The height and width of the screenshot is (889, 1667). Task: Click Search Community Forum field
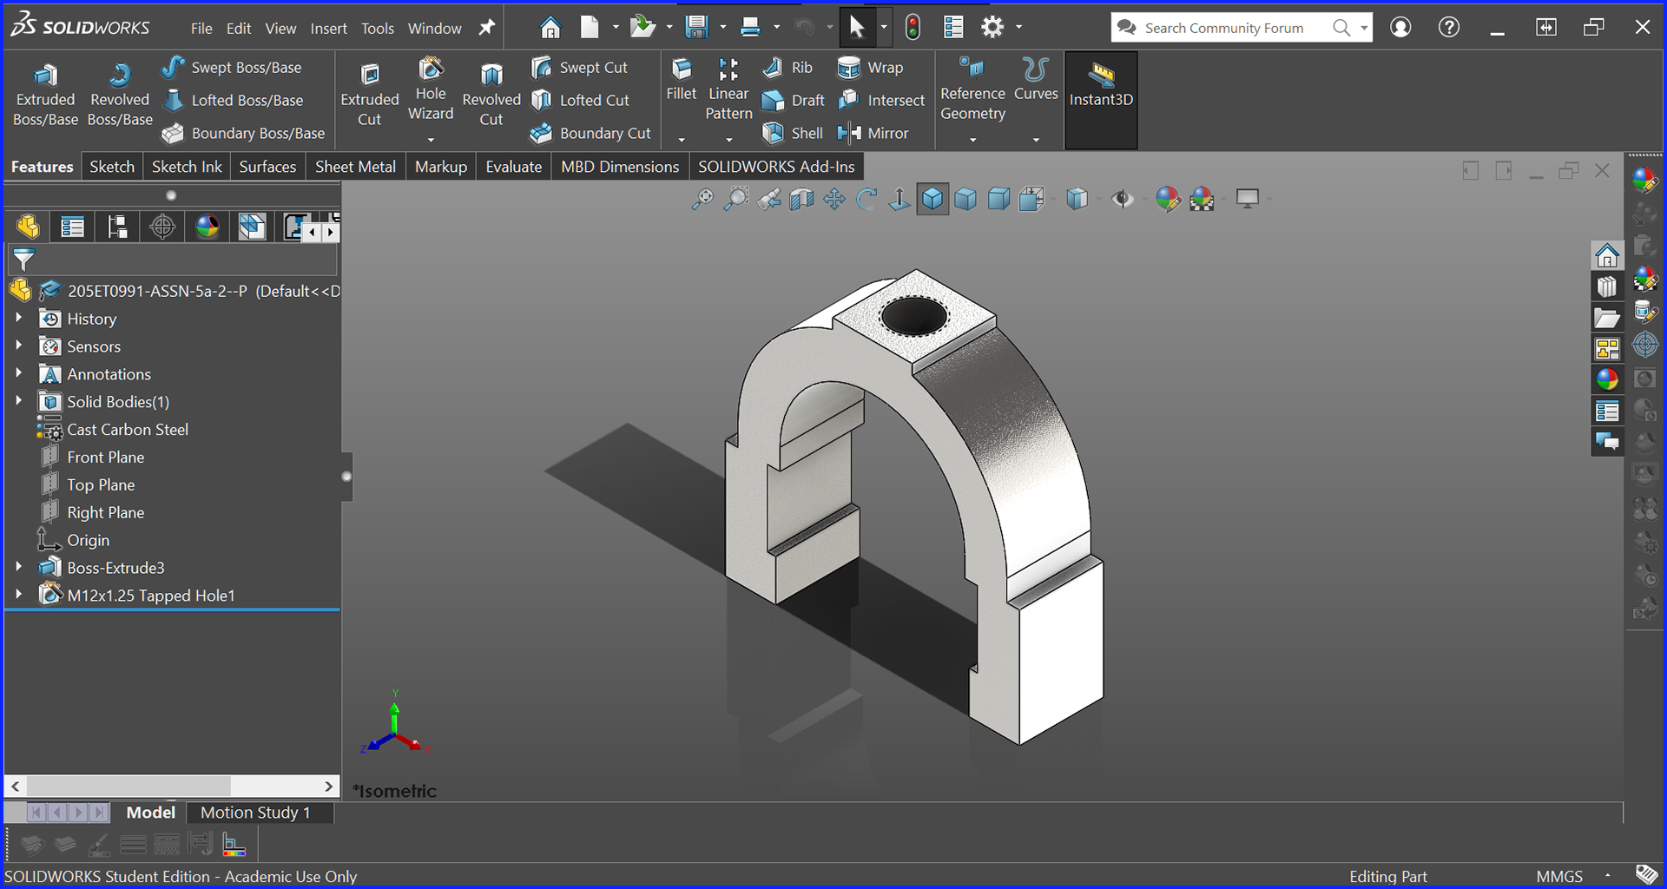[x=1224, y=28]
